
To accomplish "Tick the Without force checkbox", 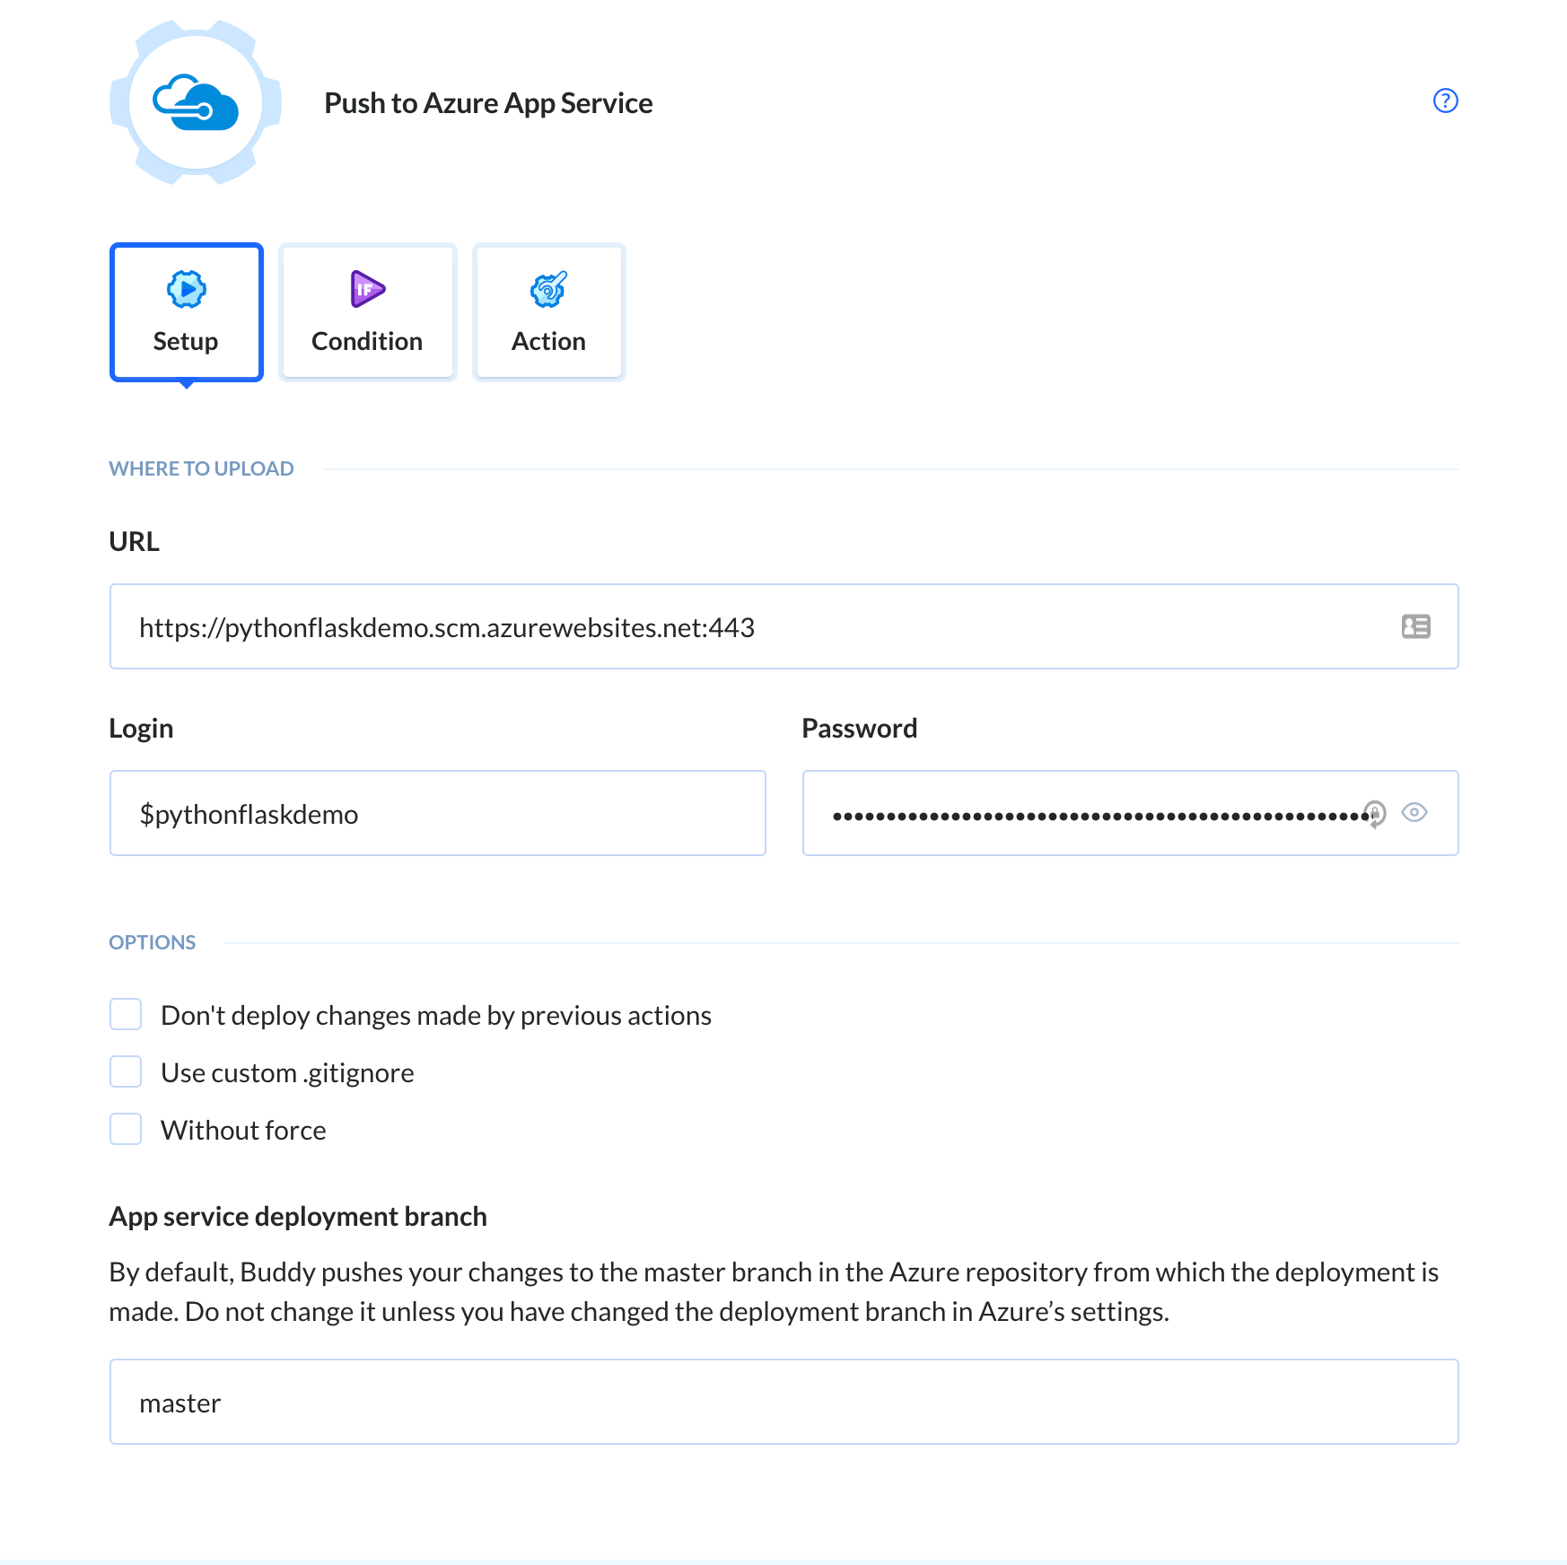I will coord(126,1129).
